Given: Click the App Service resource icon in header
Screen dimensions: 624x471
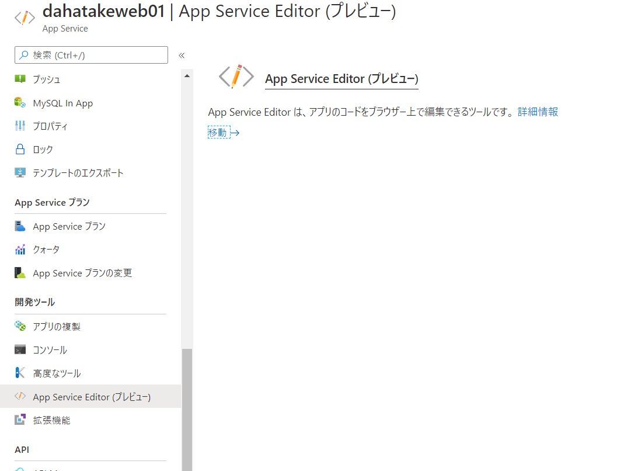Looking at the screenshot, I should (x=25, y=18).
